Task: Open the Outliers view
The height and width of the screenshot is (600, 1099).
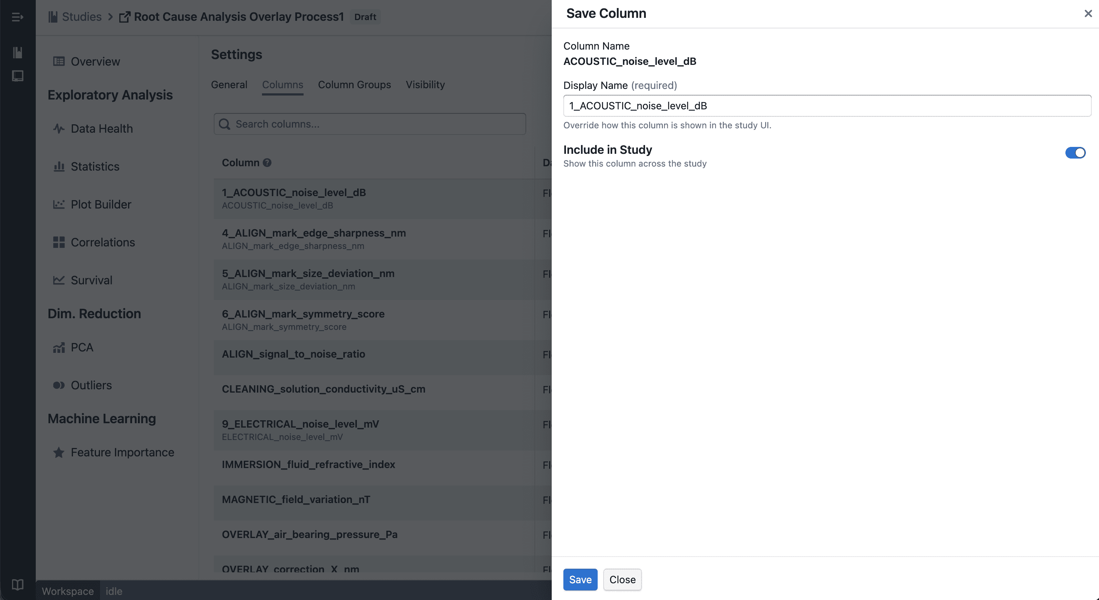Action: pos(91,385)
